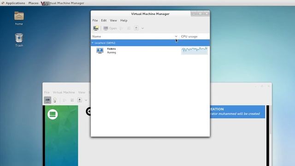Open the File menu in Virtual Machine Manager
Image resolution: width=295 pixels, height=166 pixels.
[x=95, y=20]
